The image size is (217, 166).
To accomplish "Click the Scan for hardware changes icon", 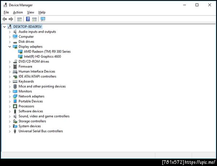I will point(43,19).
